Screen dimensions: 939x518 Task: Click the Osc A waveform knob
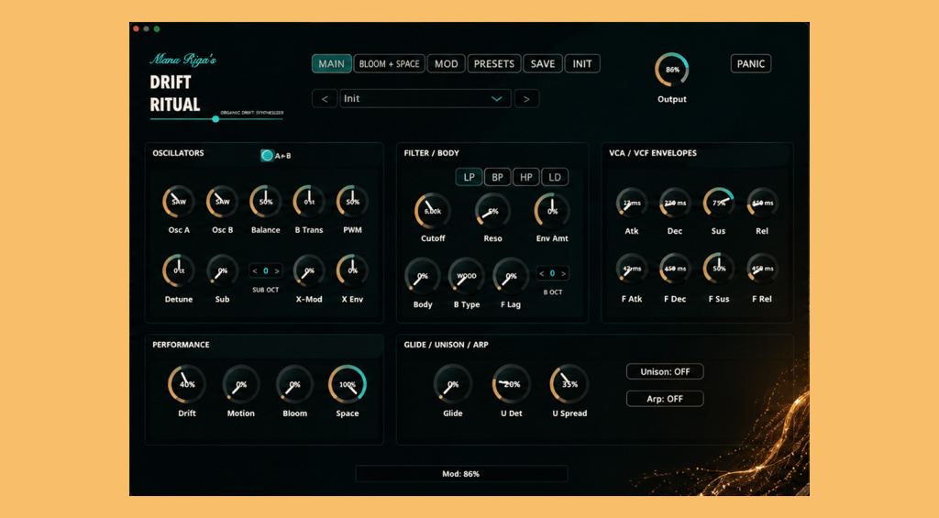pos(179,202)
